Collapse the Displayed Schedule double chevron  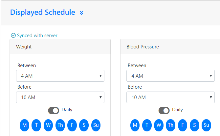(x=81, y=13)
